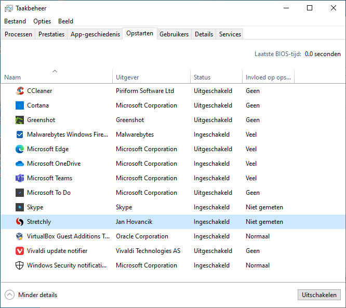Click the CCleaner icon in the list
Image resolution: width=346 pixels, height=308 pixels.
[x=20, y=91]
